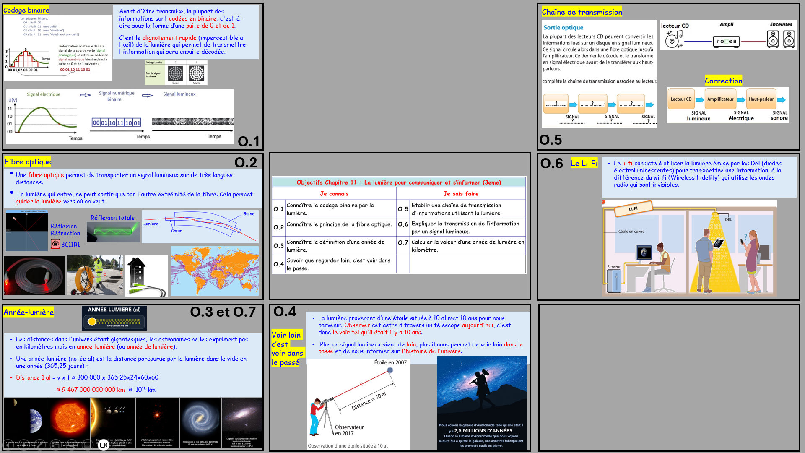Select the 'Je sais faire' column header
Viewport: 805px width, 453px height.
[461, 193]
